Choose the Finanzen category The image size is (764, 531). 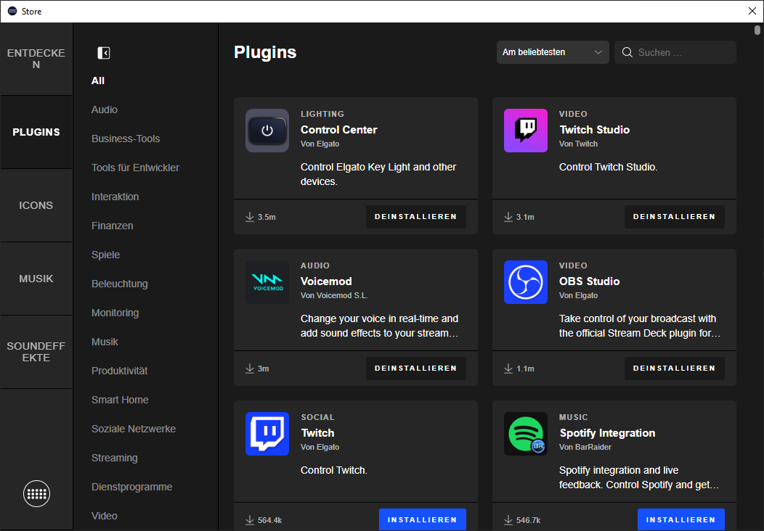112,226
